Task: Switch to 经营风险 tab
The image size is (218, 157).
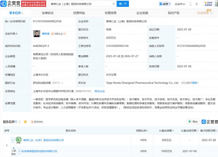Action: [79, 13]
